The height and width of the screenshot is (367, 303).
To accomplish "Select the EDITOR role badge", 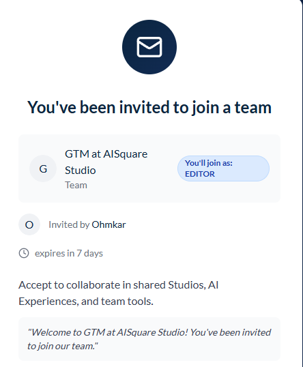I will (223, 168).
